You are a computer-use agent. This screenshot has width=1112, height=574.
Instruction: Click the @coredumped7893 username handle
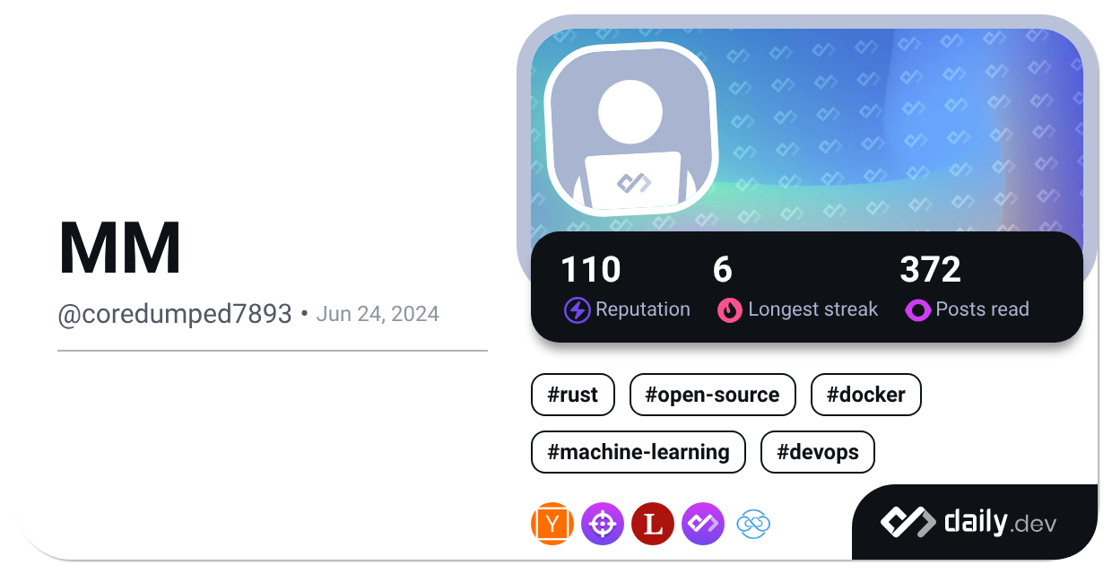point(175,314)
